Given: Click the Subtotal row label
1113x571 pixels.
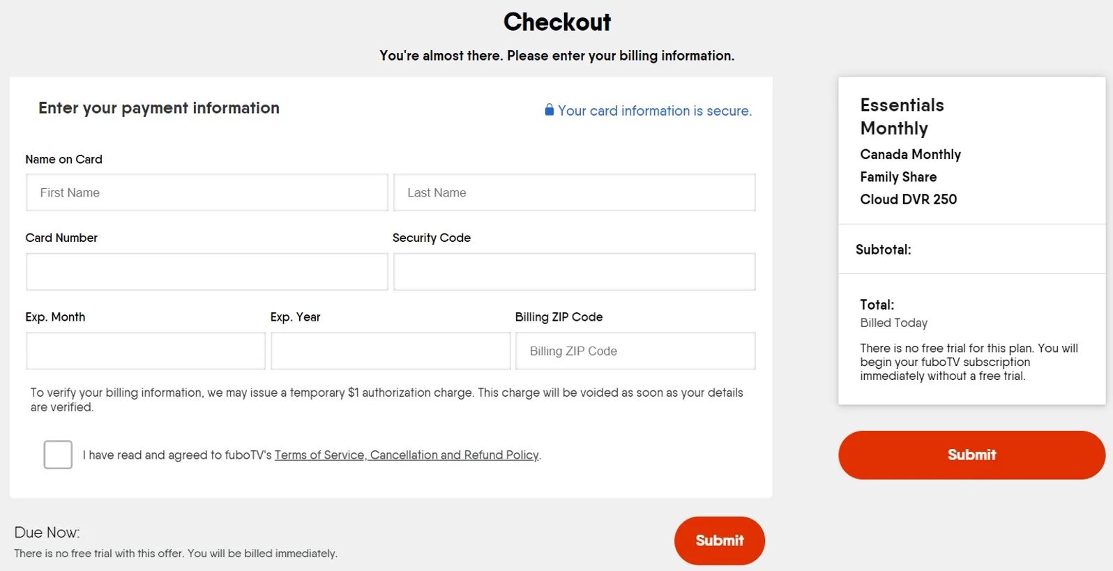Looking at the screenshot, I should point(883,250).
